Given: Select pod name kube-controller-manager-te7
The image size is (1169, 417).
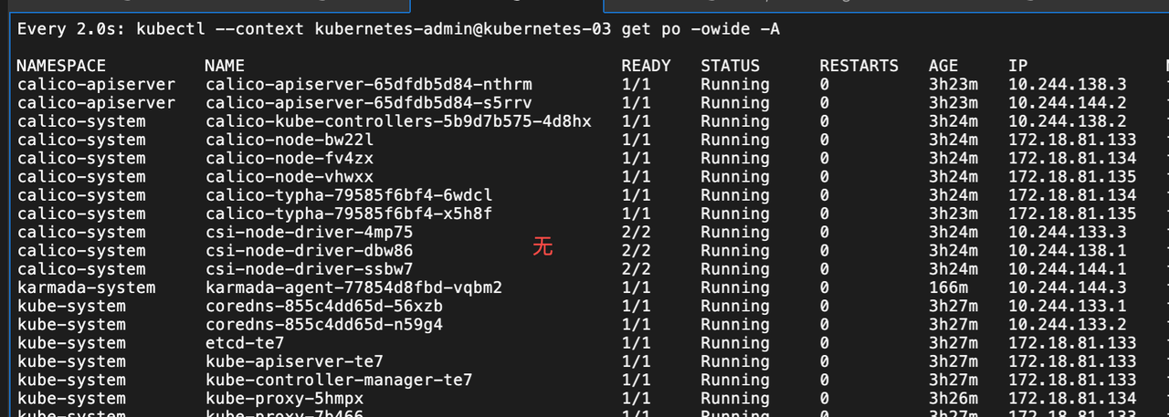Looking at the screenshot, I should (x=338, y=380).
